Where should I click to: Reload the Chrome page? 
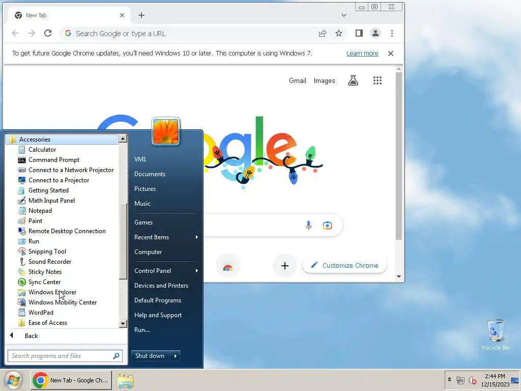click(x=48, y=33)
